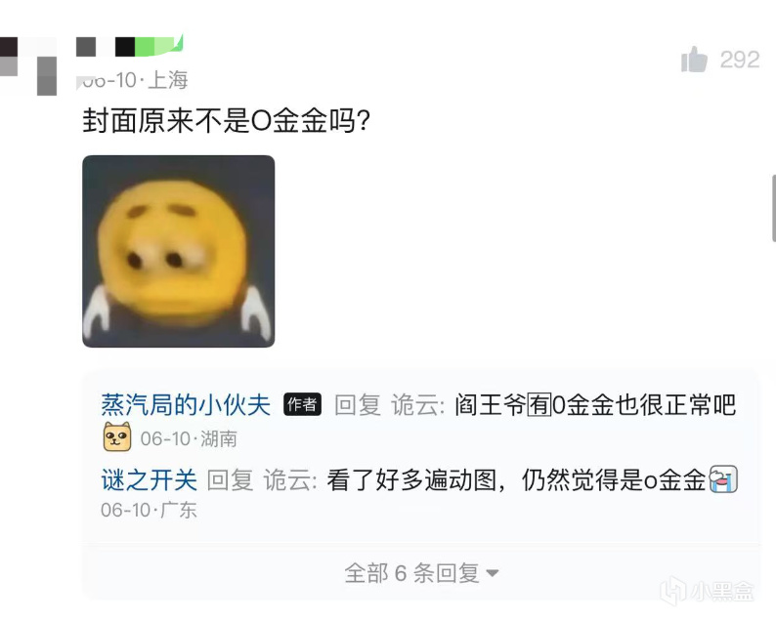The width and height of the screenshot is (776, 621).
Task: Open the pixelated commenter avatar
Action: 28,64
